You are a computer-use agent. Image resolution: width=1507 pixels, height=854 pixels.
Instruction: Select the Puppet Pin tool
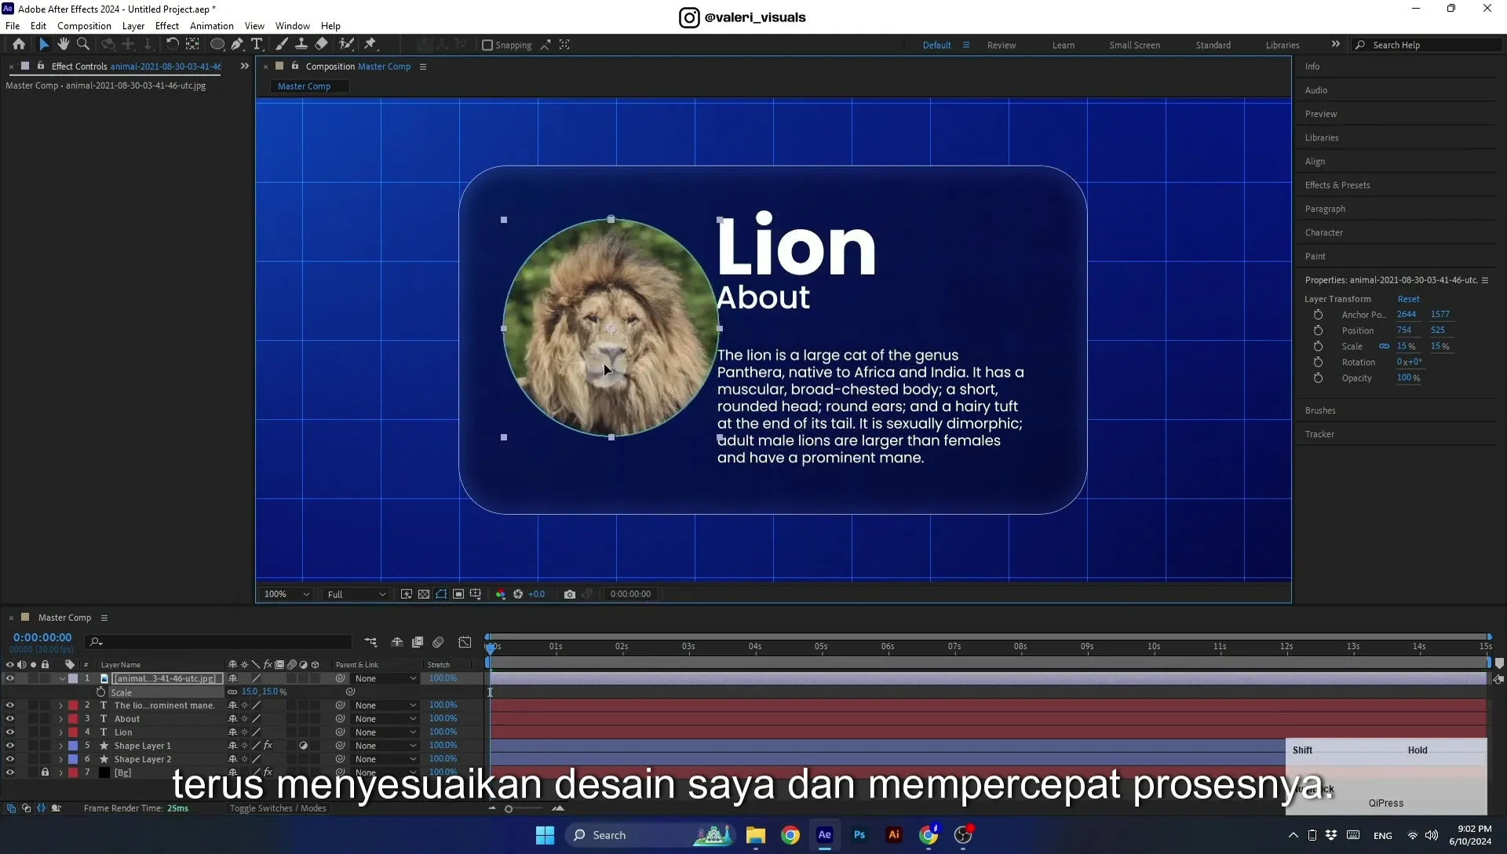click(x=370, y=45)
